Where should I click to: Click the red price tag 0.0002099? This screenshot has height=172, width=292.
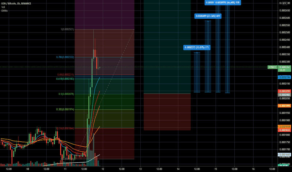coord(284,91)
